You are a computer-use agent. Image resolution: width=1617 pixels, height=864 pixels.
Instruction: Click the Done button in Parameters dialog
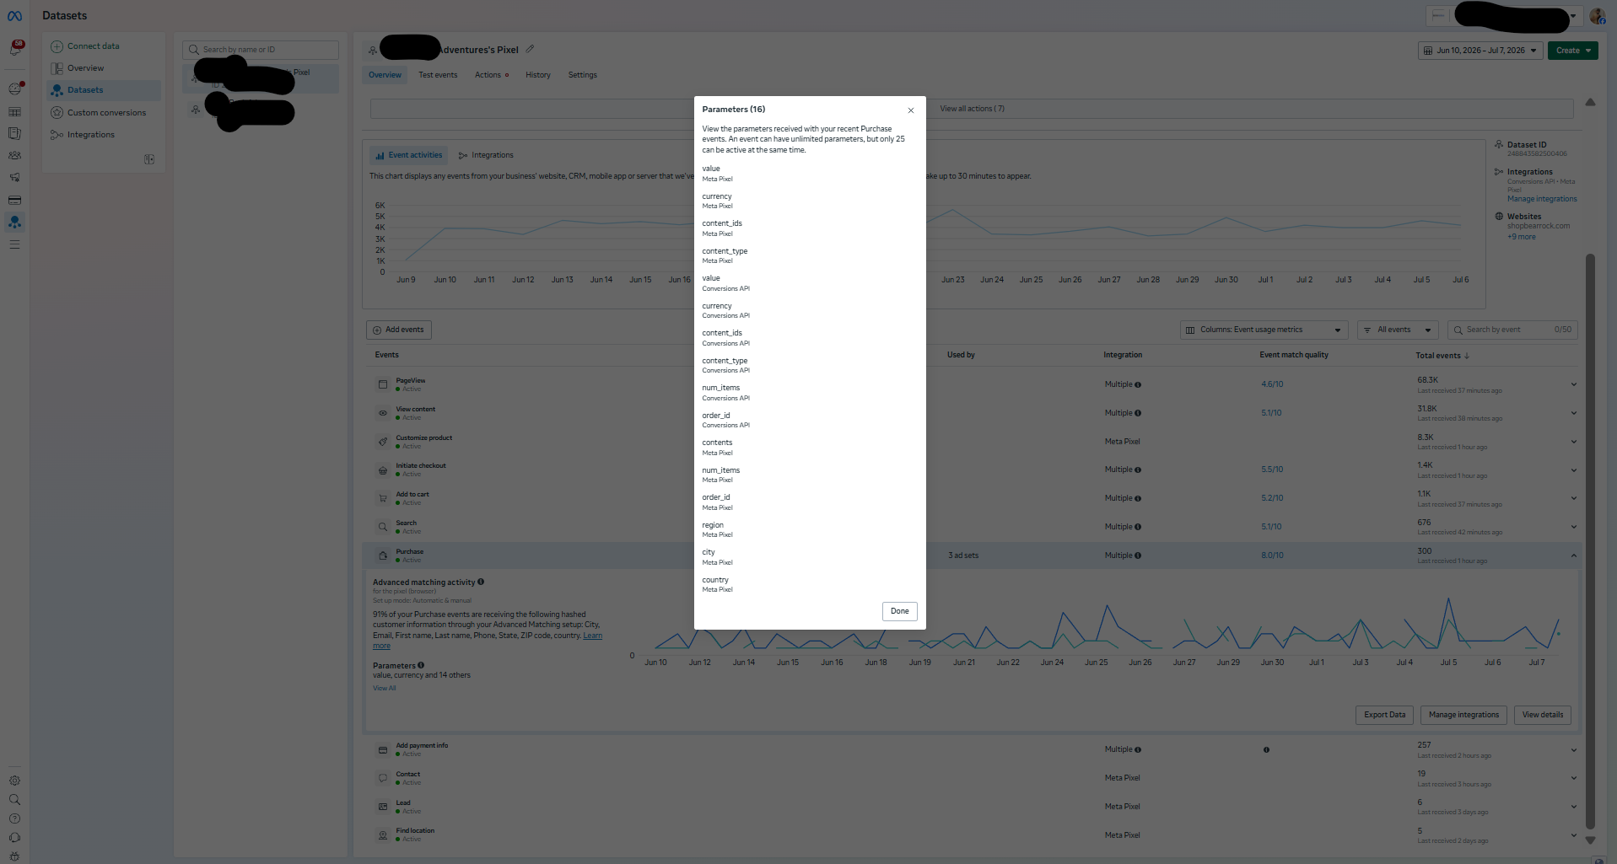pyautogui.click(x=899, y=611)
